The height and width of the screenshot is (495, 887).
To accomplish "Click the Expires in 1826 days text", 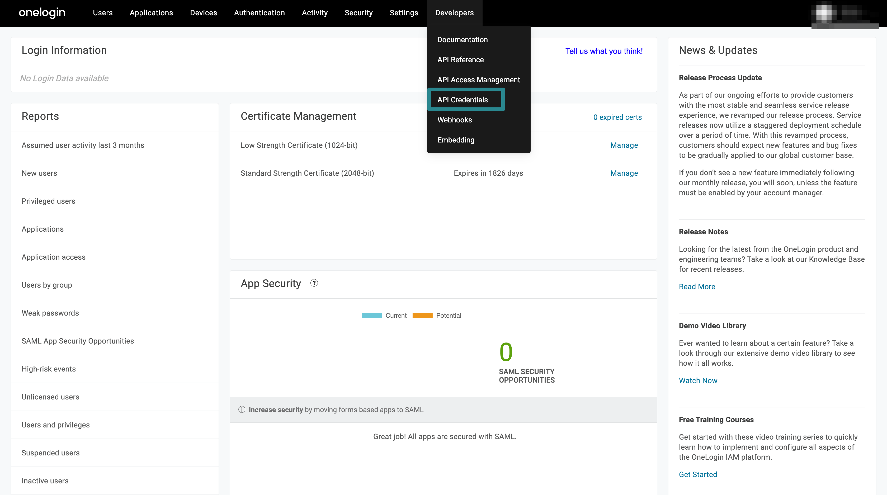I will tap(488, 173).
